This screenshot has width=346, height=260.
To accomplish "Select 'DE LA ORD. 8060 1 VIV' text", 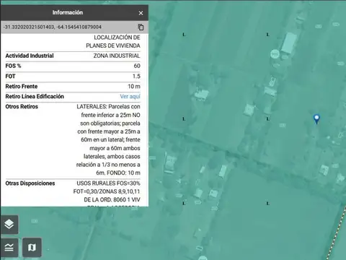I will (112, 199).
